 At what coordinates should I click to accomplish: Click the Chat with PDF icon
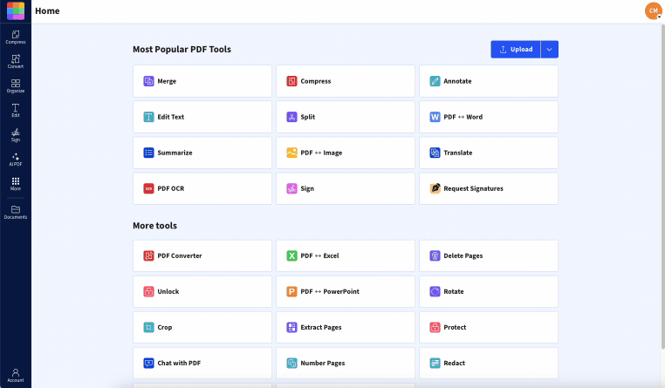point(148,363)
